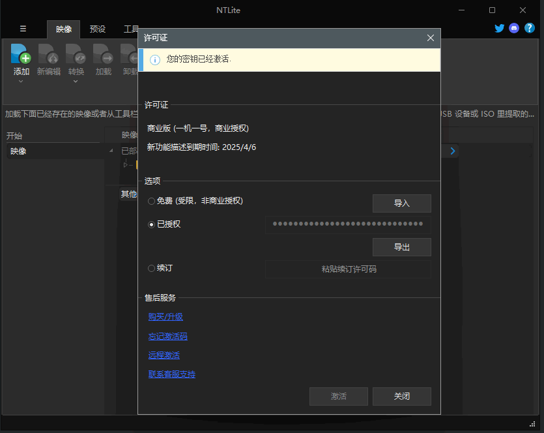544x433 pixels.
Task: Click the 新编辑 toolbar icon
Action: (48, 55)
